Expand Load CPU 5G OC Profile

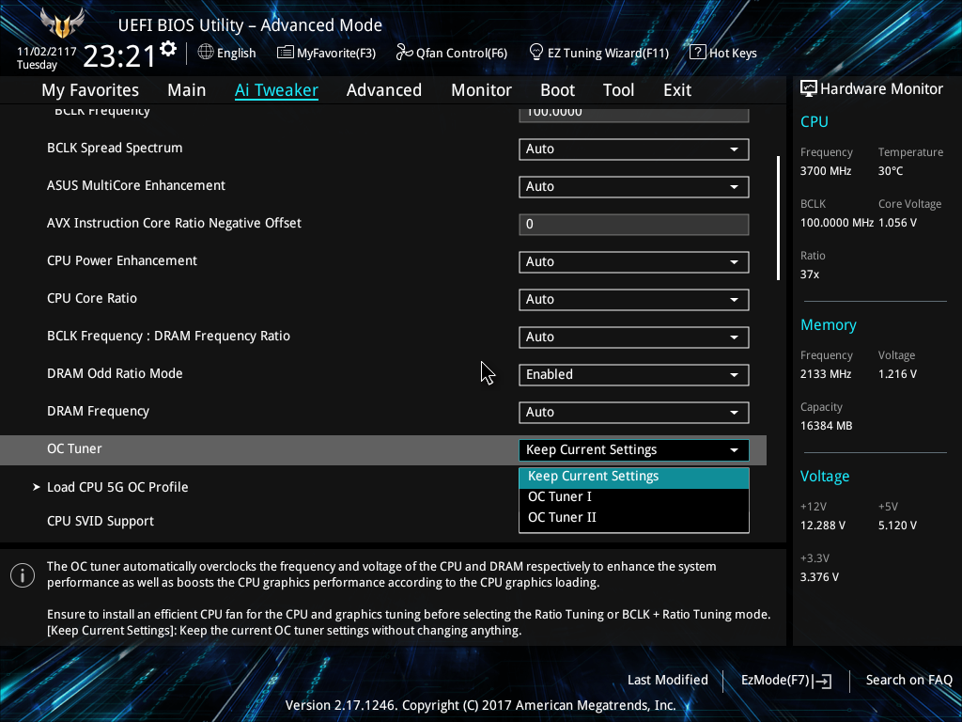(117, 487)
